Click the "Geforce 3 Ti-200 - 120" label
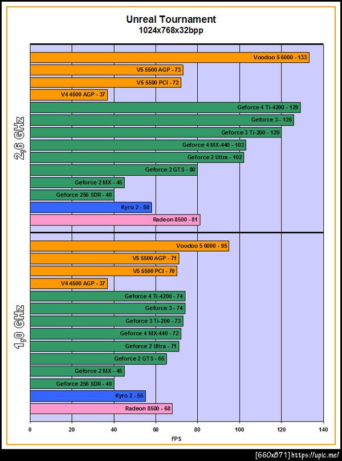 pyautogui.click(x=251, y=132)
